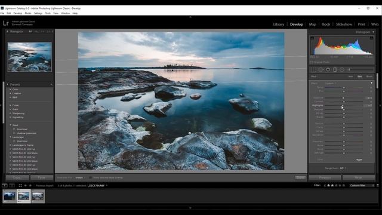Switch to the Map module
Image resolution: width=382 pixels, height=215 pixels.
[x=312, y=24]
